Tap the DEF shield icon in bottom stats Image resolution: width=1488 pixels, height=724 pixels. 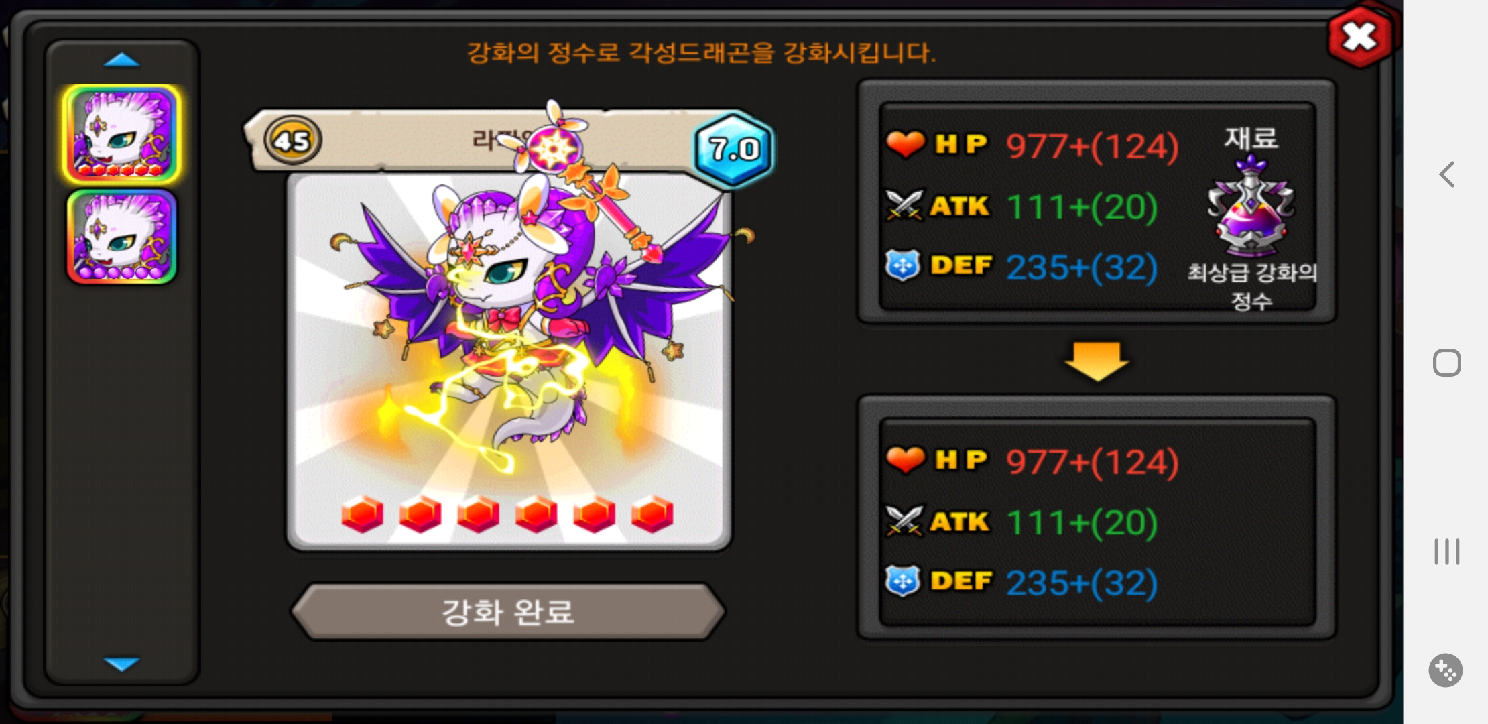coord(903,581)
